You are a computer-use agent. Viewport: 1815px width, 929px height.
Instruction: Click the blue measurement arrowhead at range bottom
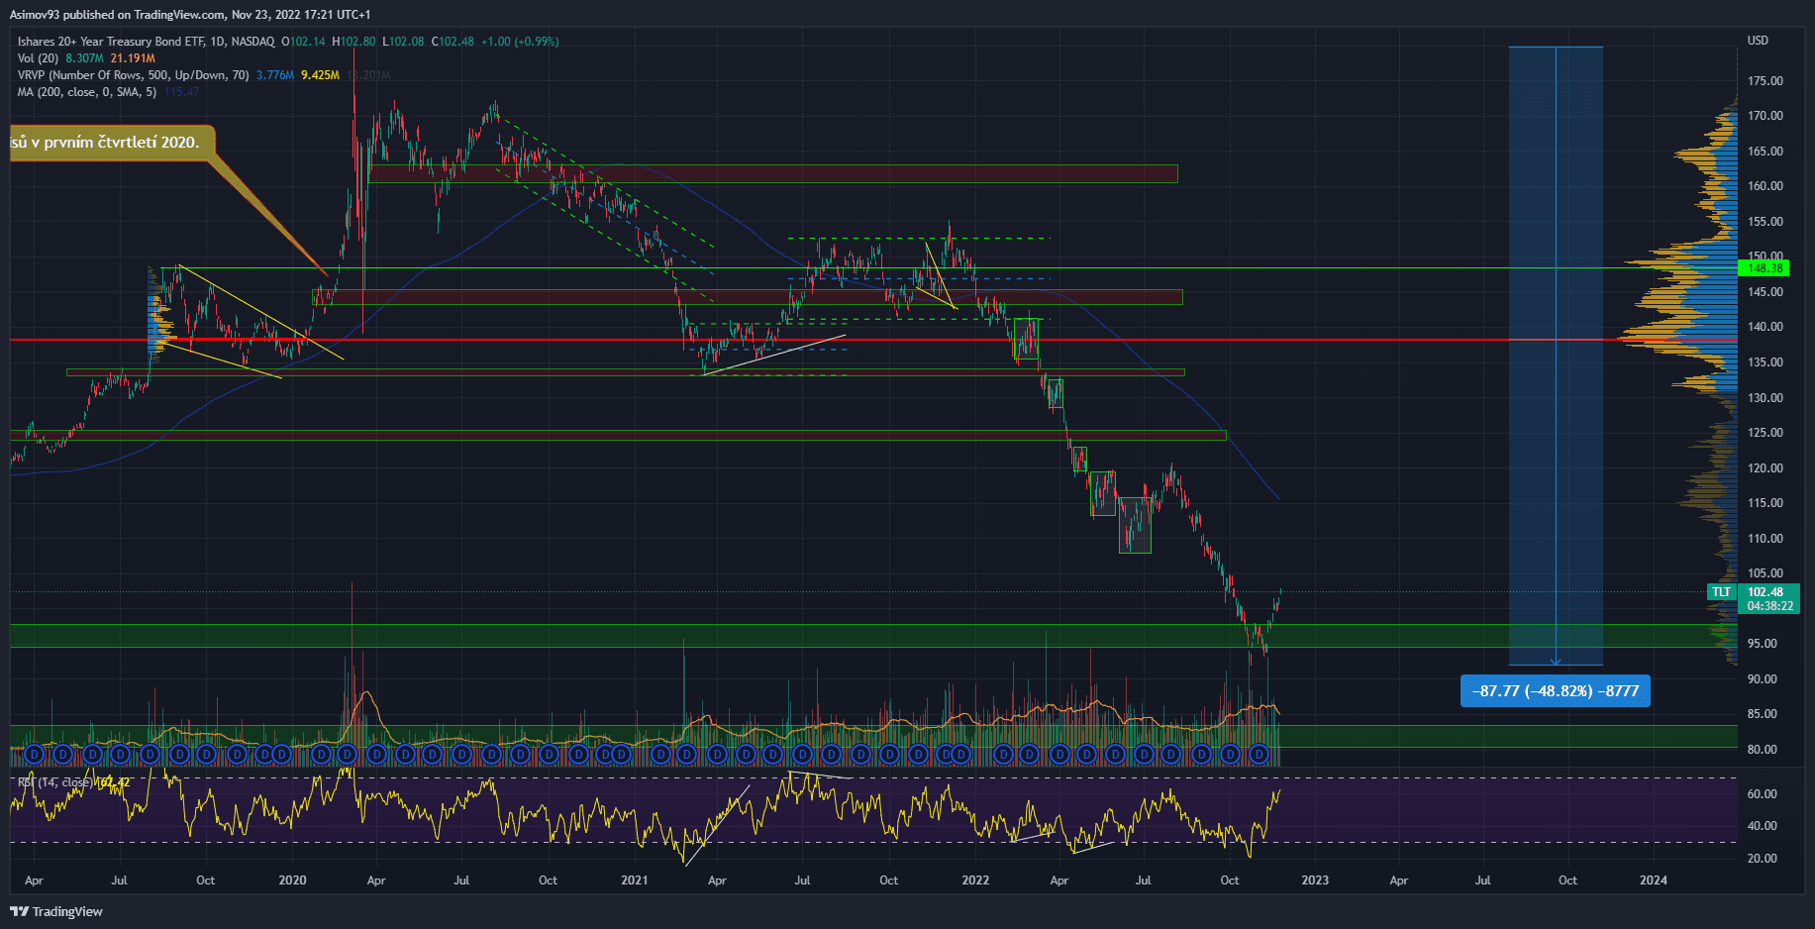pyautogui.click(x=1556, y=662)
